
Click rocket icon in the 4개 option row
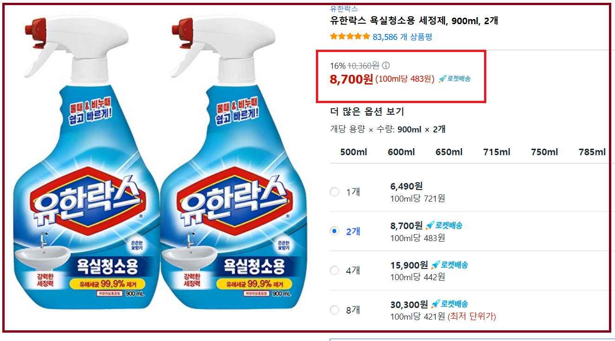(x=435, y=265)
